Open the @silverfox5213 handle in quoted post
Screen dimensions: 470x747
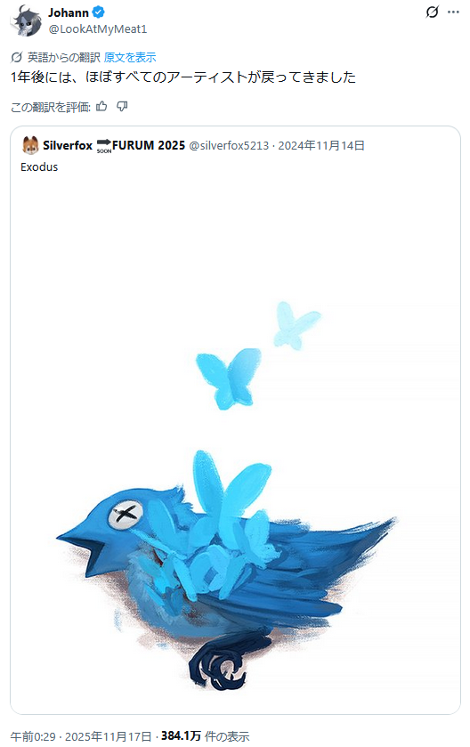(229, 145)
